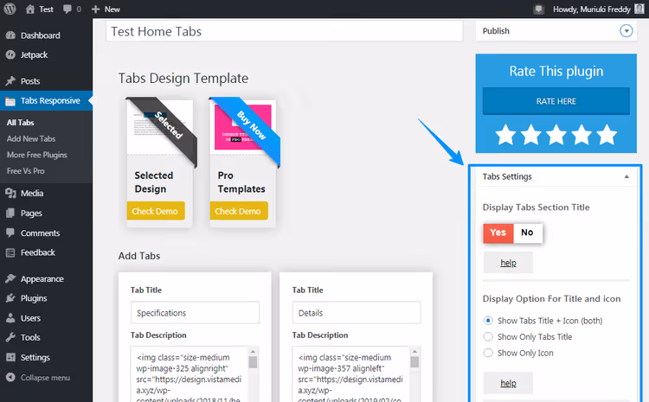This screenshot has height=402, width=649.
Task: Open Add New Tabs submenu
Action: (31, 139)
